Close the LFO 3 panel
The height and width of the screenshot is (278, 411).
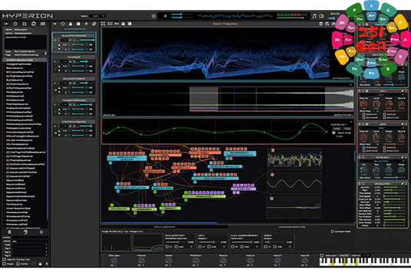click(x=406, y=91)
